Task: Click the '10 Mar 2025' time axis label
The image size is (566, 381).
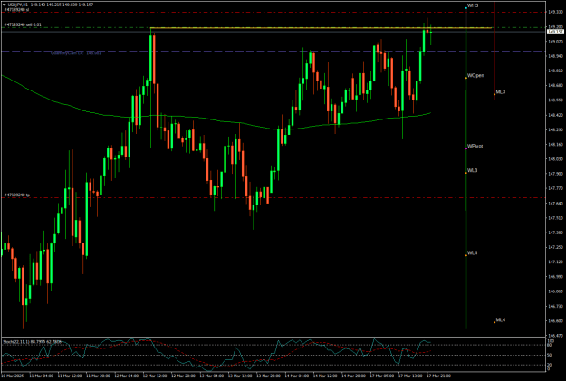Action: coord(13,376)
